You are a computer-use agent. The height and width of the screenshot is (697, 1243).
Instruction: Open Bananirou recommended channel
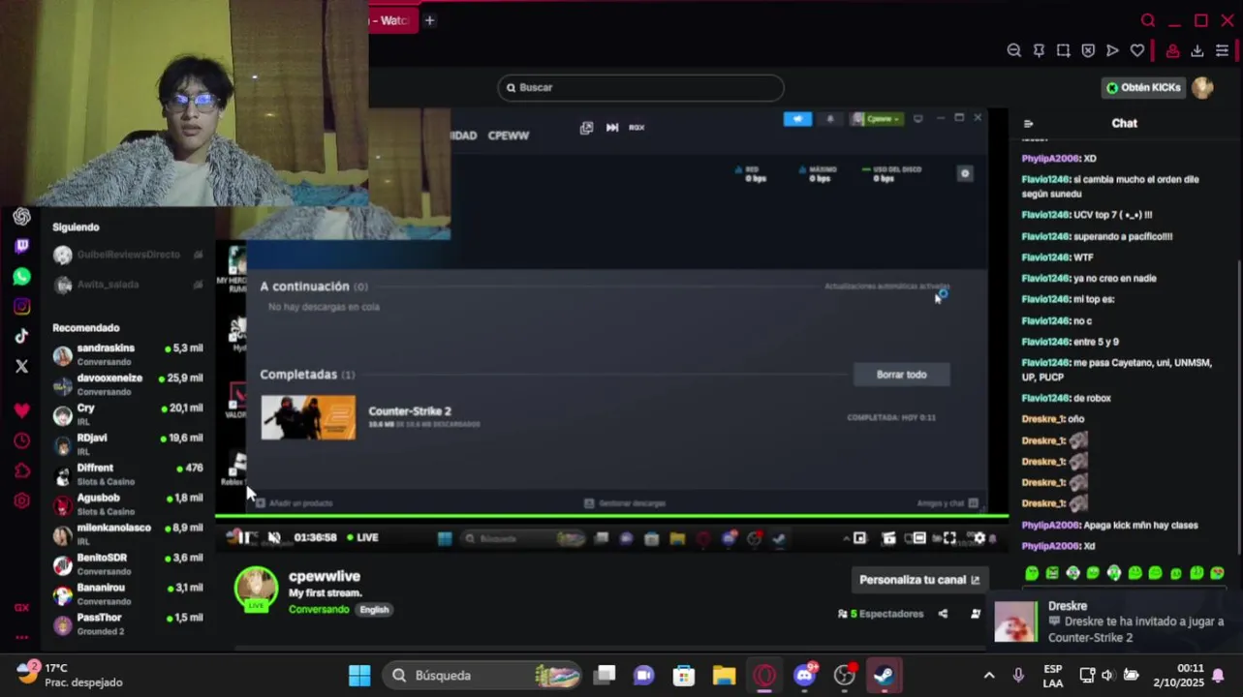click(x=128, y=594)
